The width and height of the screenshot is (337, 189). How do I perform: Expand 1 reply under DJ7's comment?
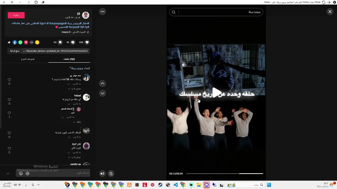(x=75, y=157)
